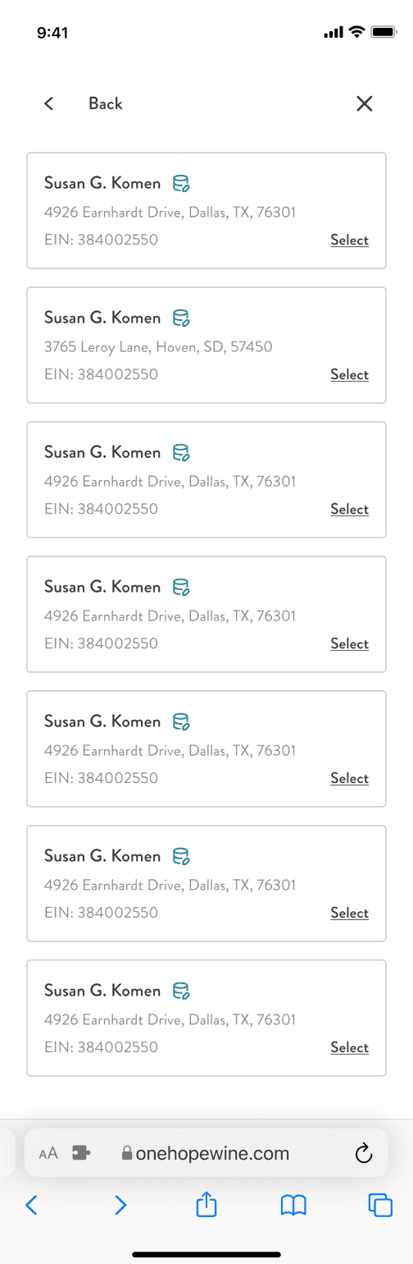Click database icon on first Susan G. Komen card
Viewport: 413px width, 1264px height.
pyautogui.click(x=181, y=183)
